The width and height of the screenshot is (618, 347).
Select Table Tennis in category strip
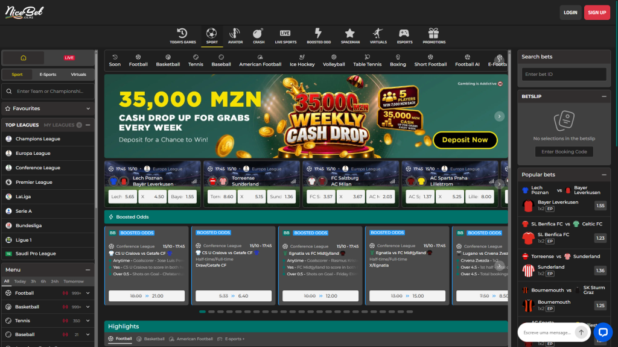[367, 61]
